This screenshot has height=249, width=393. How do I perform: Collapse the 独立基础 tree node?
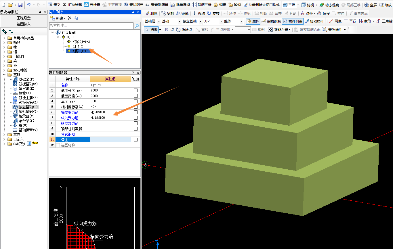click(52, 32)
